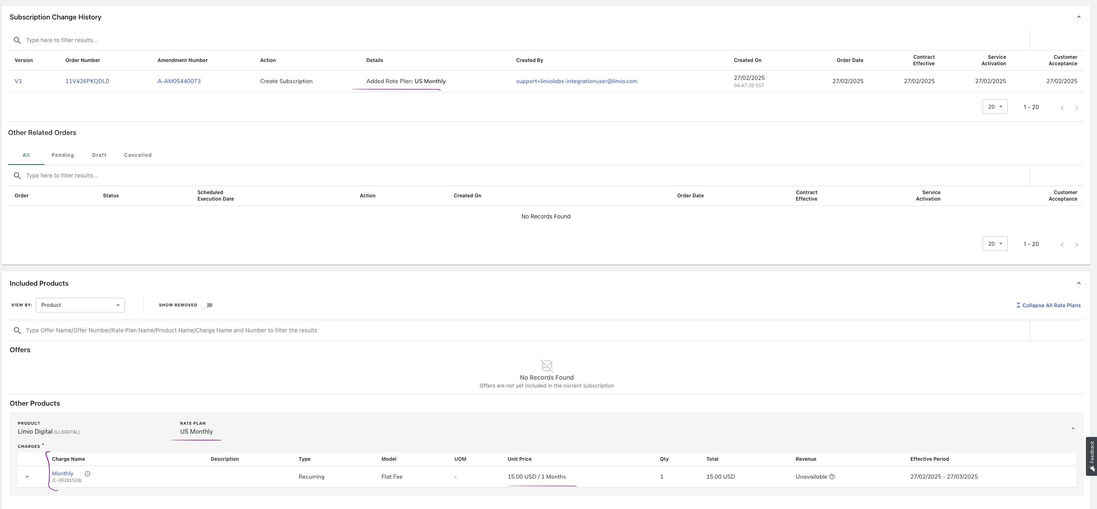Click search icon in Subscription Change History filter
Image resolution: width=1097 pixels, height=509 pixels.
tap(17, 41)
